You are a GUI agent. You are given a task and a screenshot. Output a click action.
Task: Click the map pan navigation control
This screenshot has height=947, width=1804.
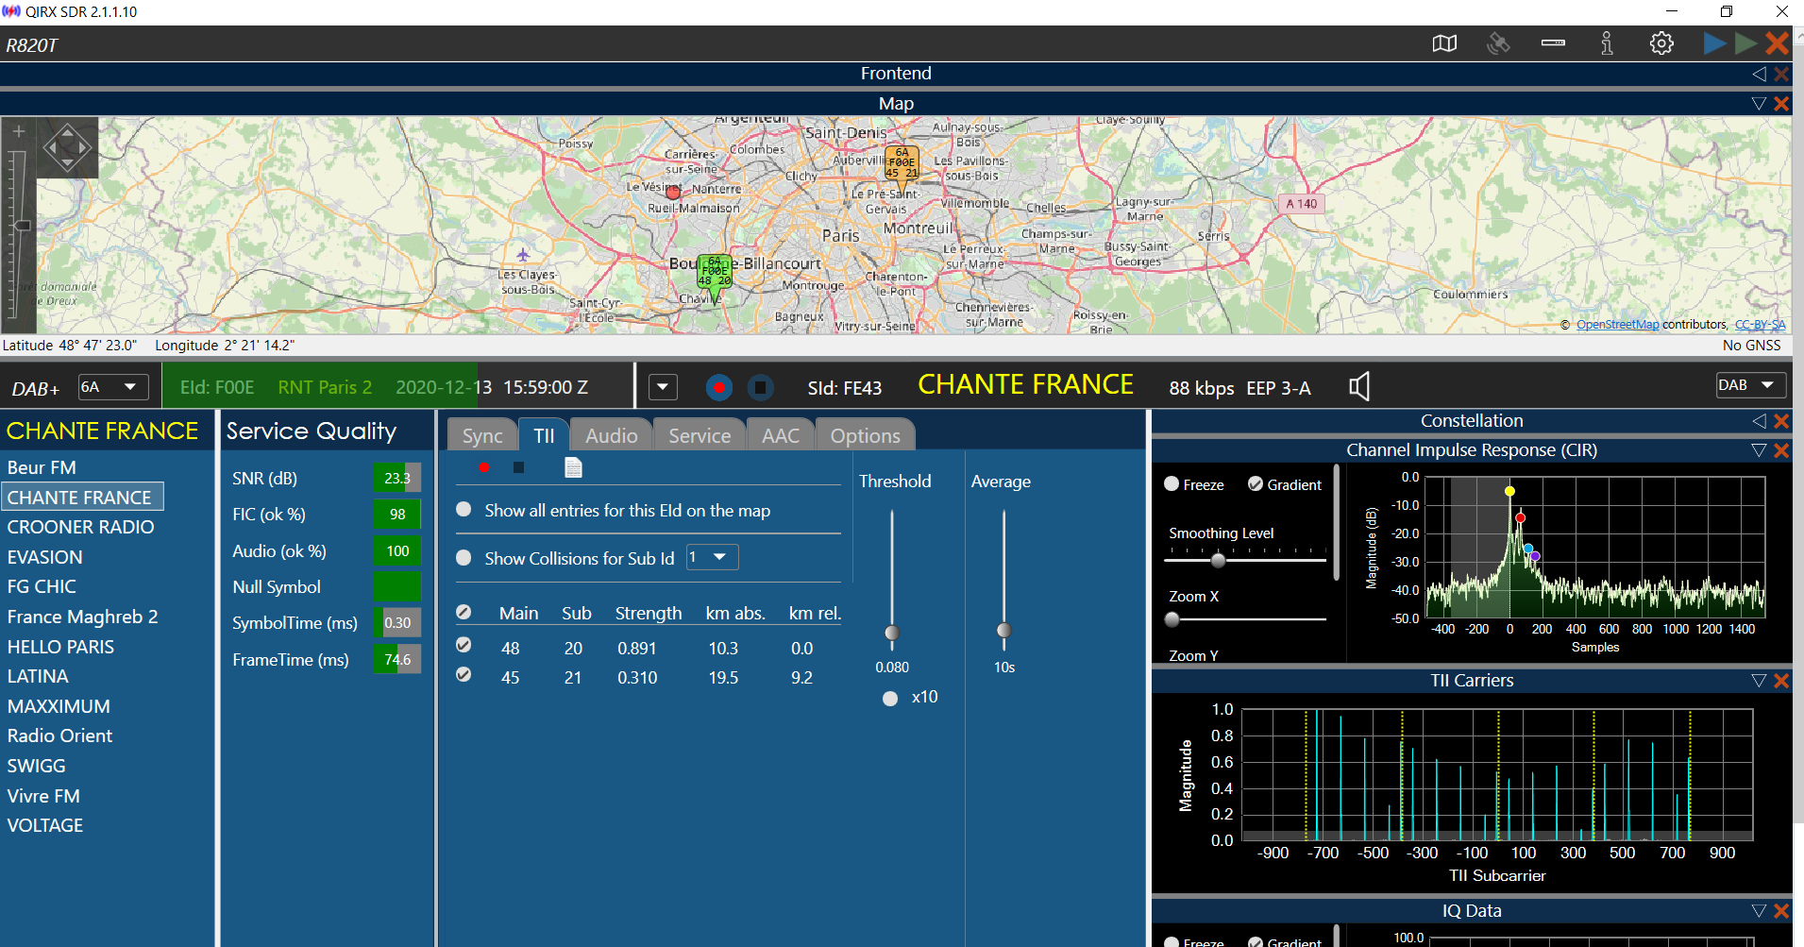click(x=68, y=147)
